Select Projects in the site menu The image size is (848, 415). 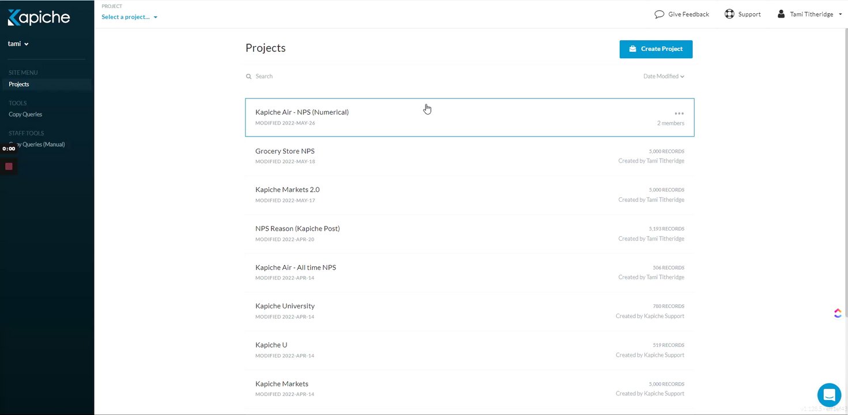coord(19,84)
